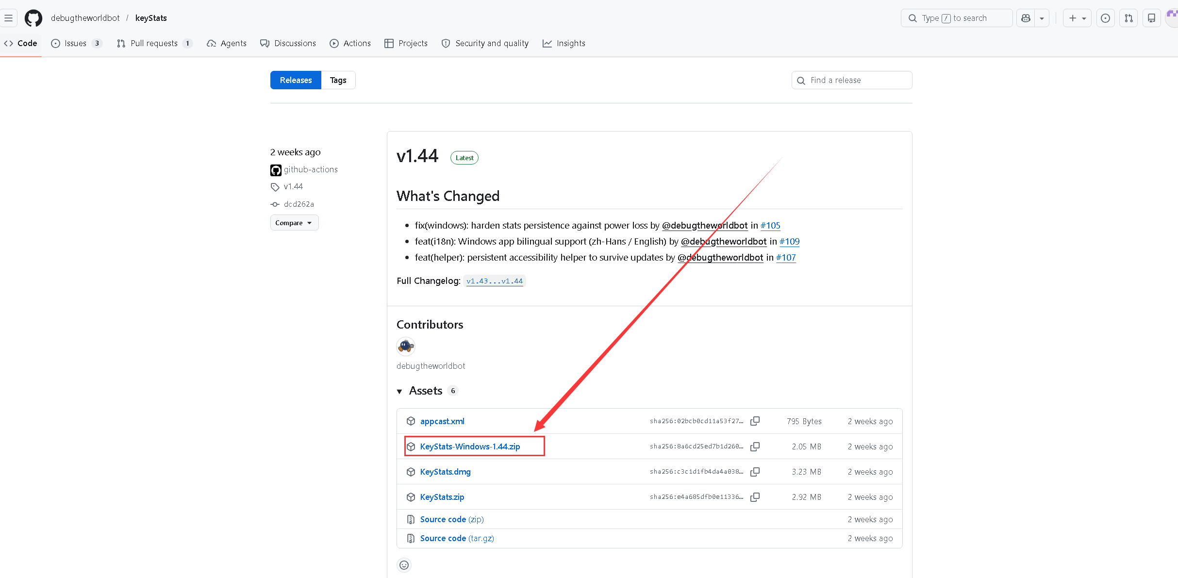The height and width of the screenshot is (578, 1178).
Task: Click the "795 Bytes" file size
Action: (804, 421)
